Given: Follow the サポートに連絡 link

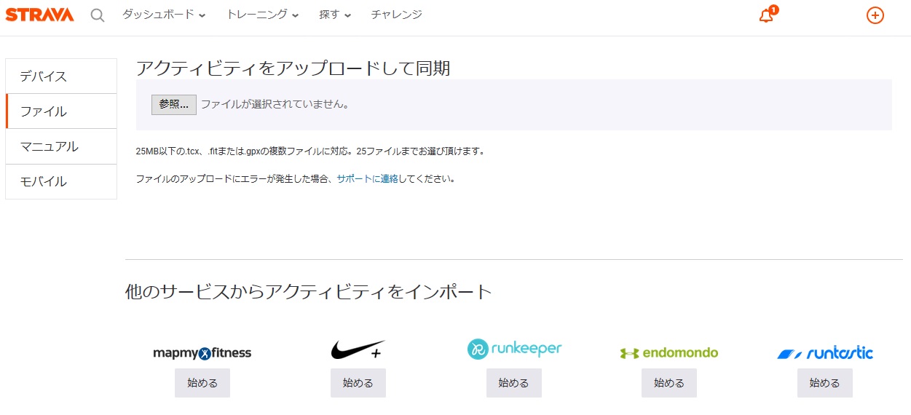Looking at the screenshot, I should coord(367,178).
